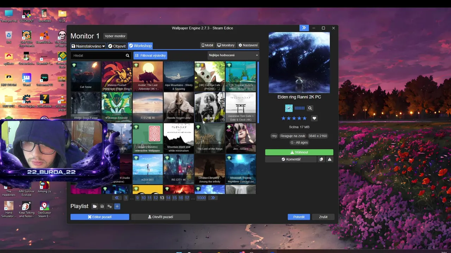This screenshot has width=451, height=253.
Task: Open the Cheat Engine desktop icon
Action: [x=26, y=102]
